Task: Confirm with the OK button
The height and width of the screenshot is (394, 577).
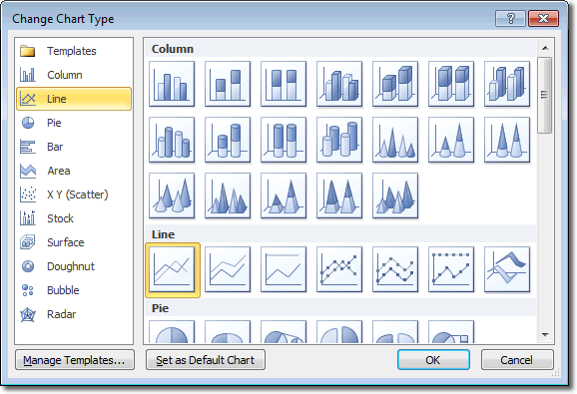Action: point(433,360)
